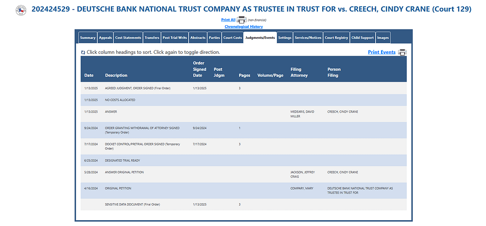Switch to the Appeals tab
This screenshot has height=226, width=486.
pos(105,38)
